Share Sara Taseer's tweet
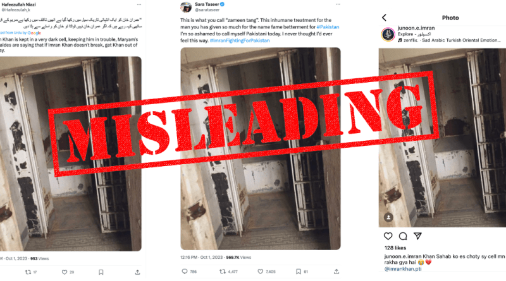Screen dimensions: 506x281 tap(336, 272)
